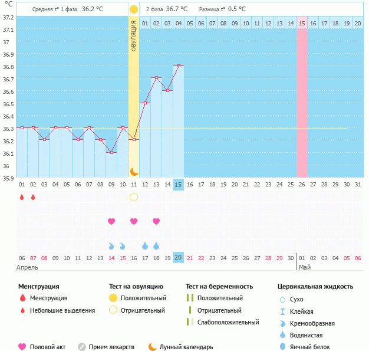Click the Лунный календарь legend icon
Viewport: 369px width, 351px height.
153,347
